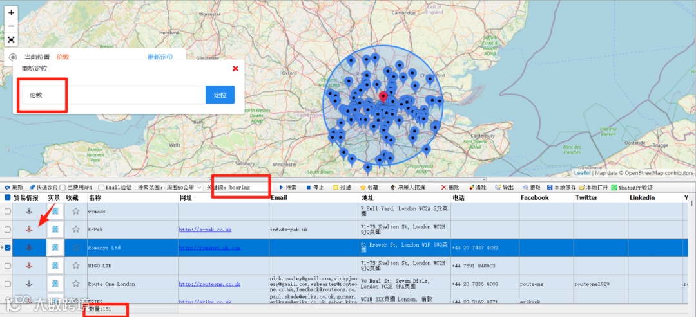
Task: Click the 导出 export icon
Action: pyautogui.click(x=504, y=188)
